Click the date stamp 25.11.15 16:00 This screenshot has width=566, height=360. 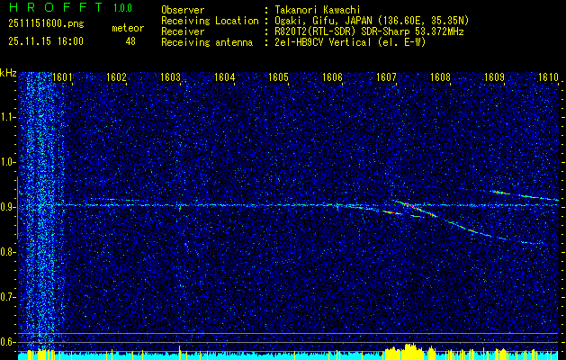coord(46,41)
